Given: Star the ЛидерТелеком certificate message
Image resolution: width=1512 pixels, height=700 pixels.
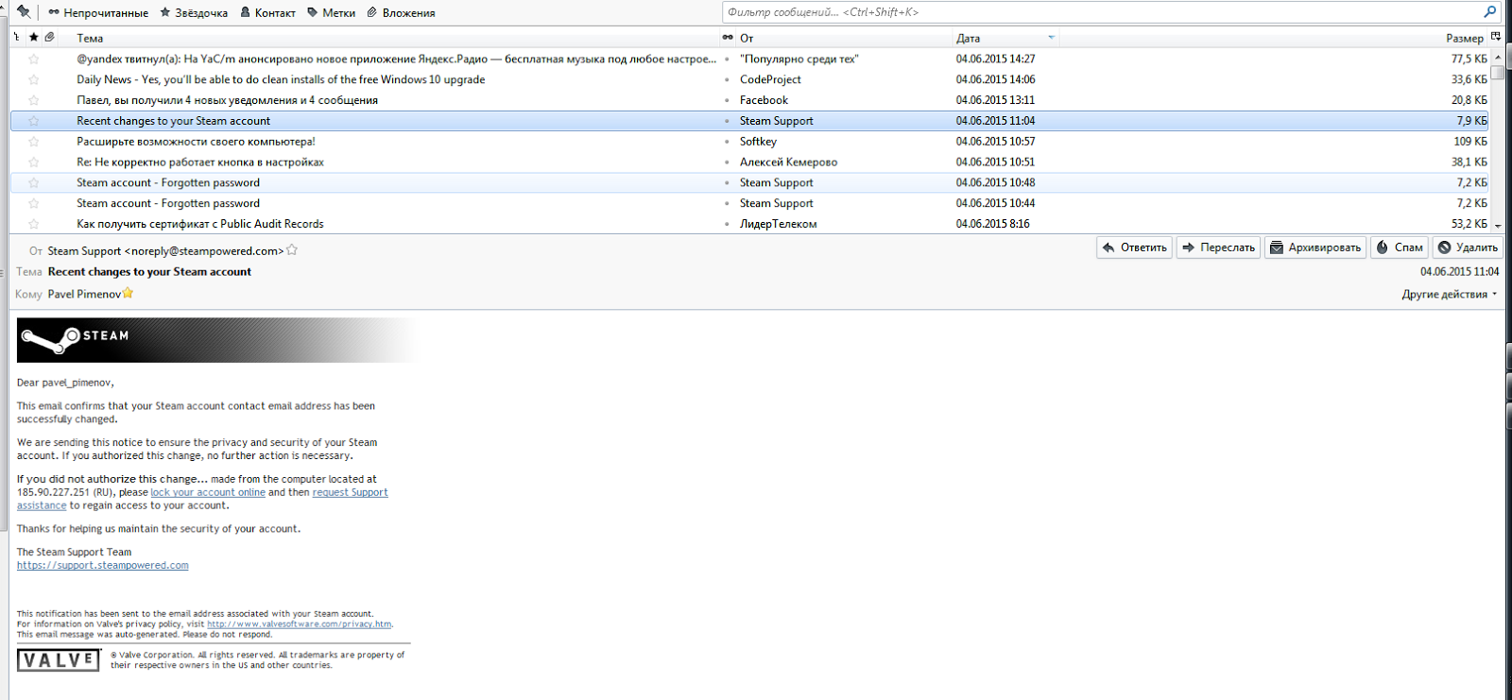Looking at the screenshot, I should pyautogui.click(x=34, y=224).
